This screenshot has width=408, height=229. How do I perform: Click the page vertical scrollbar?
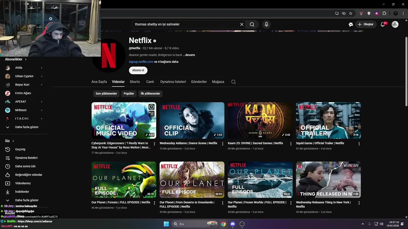tap(406, 72)
